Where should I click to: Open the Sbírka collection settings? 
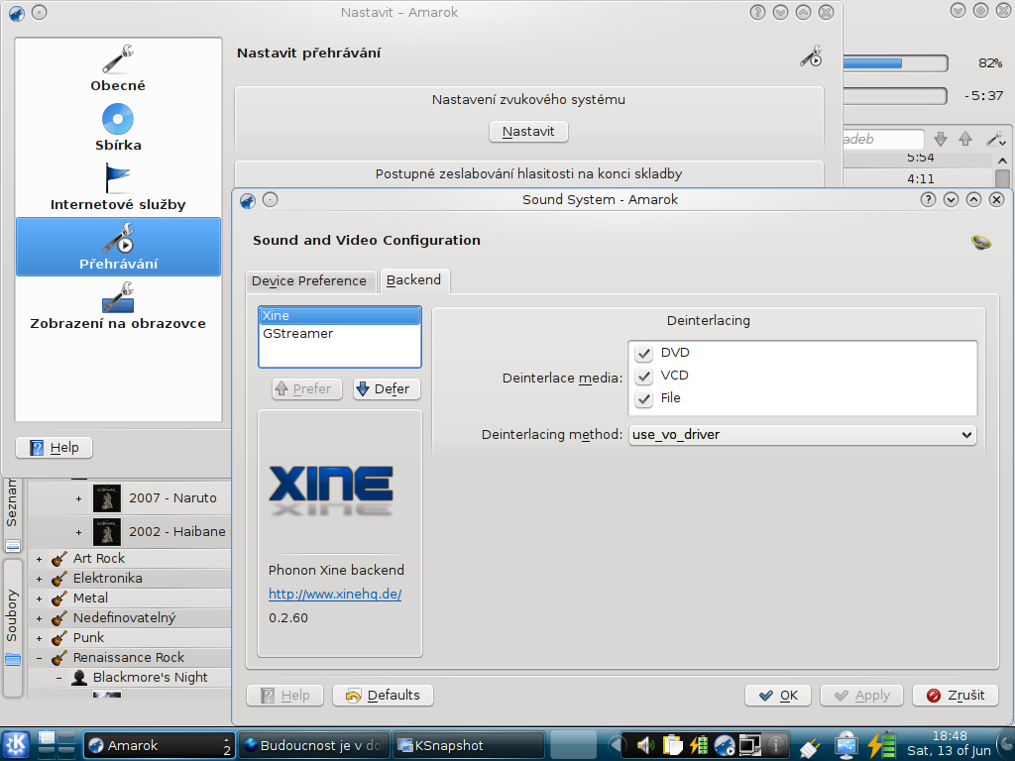coord(118,128)
